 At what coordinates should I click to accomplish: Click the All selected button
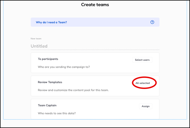tap(142, 83)
